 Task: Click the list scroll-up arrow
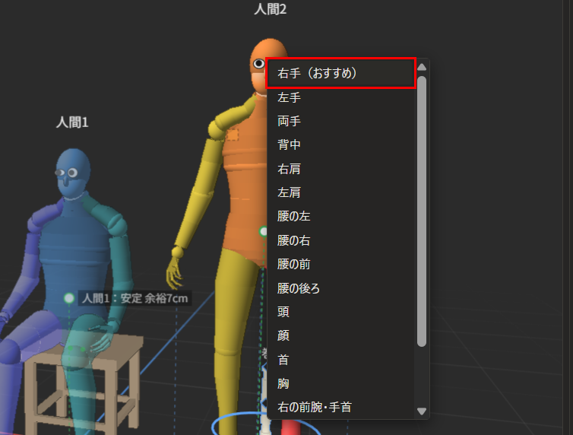click(x=422, y=67)
